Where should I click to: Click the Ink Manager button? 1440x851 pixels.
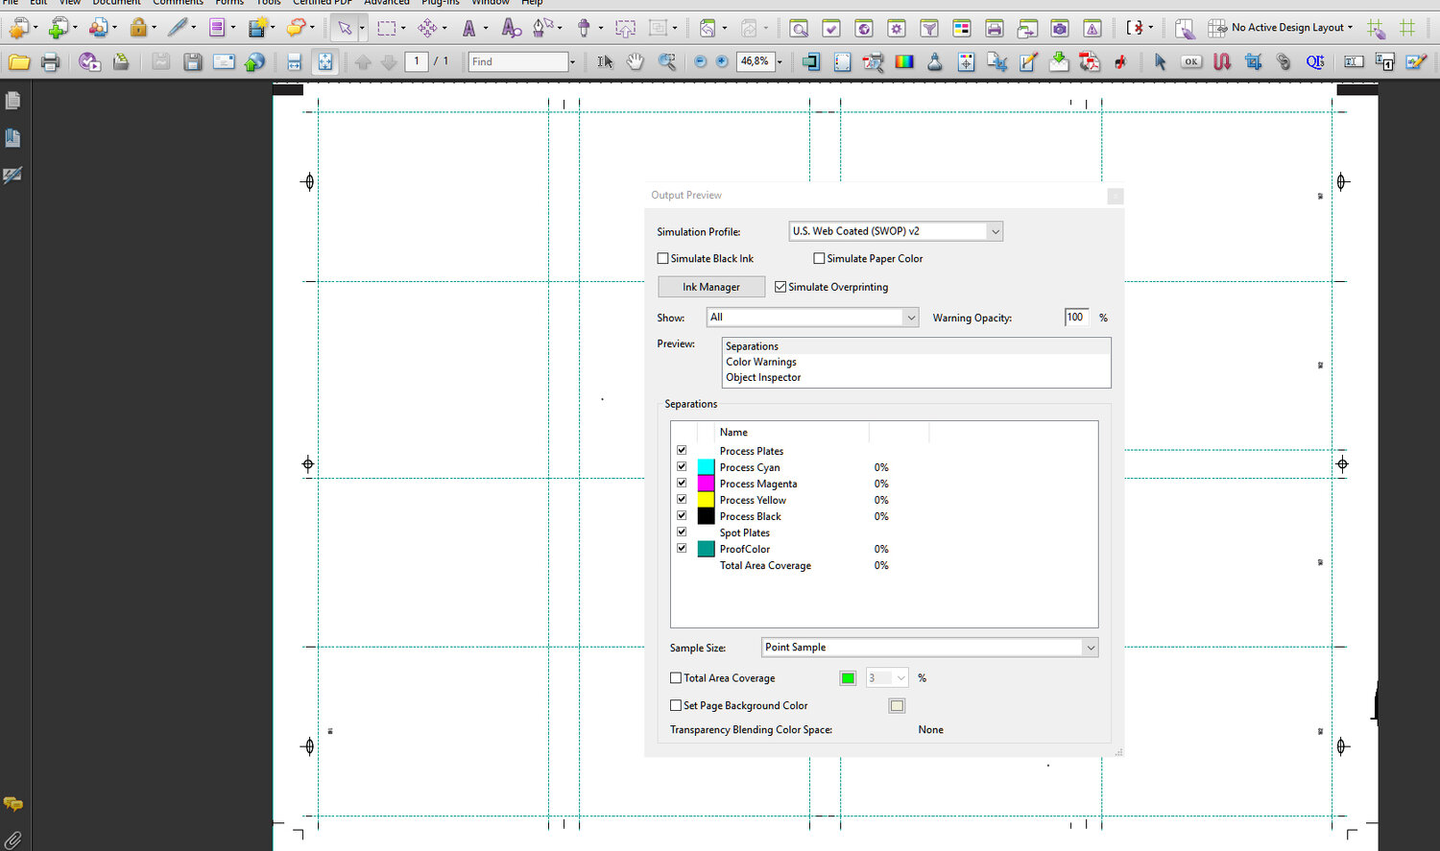pos(710,287)
